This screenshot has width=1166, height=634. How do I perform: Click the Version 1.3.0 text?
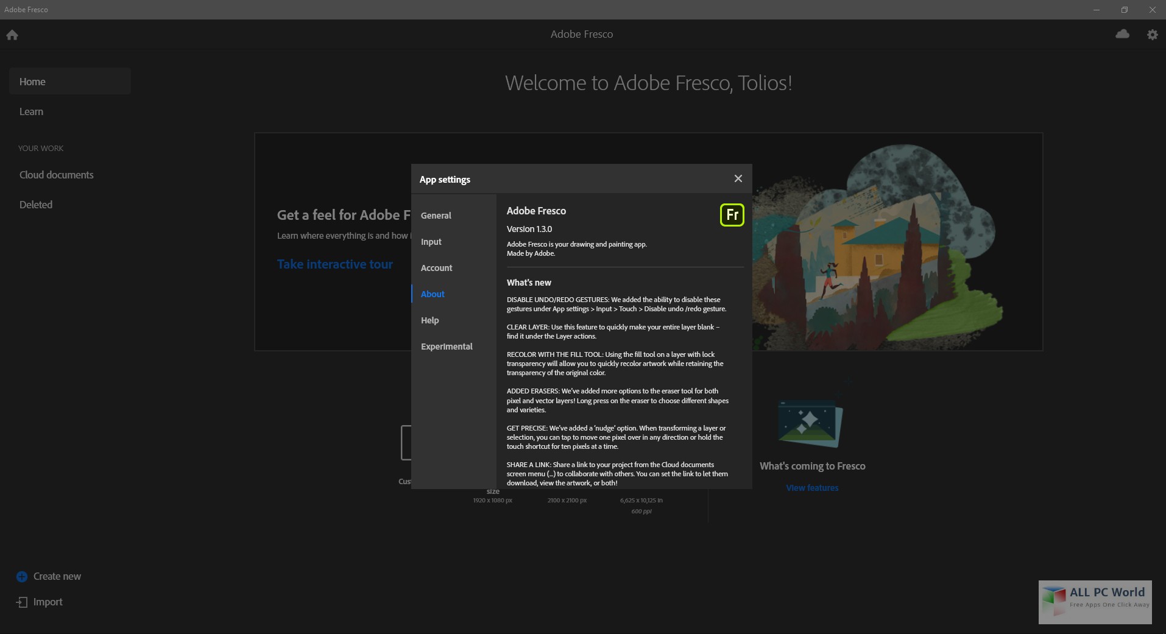click(x=529, y=229)
